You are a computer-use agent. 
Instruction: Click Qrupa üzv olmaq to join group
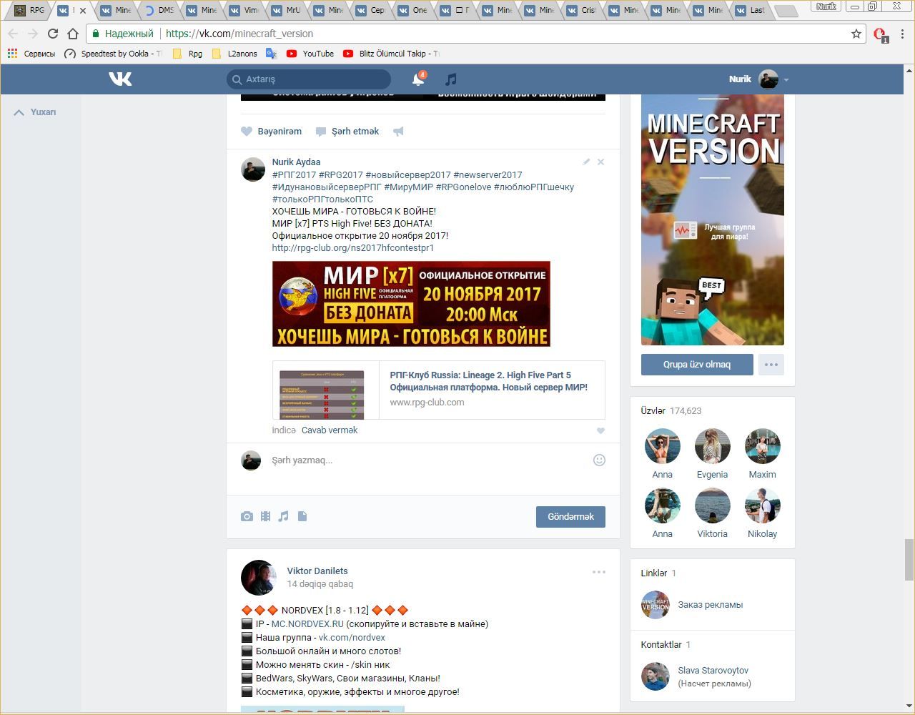point(697,365)
